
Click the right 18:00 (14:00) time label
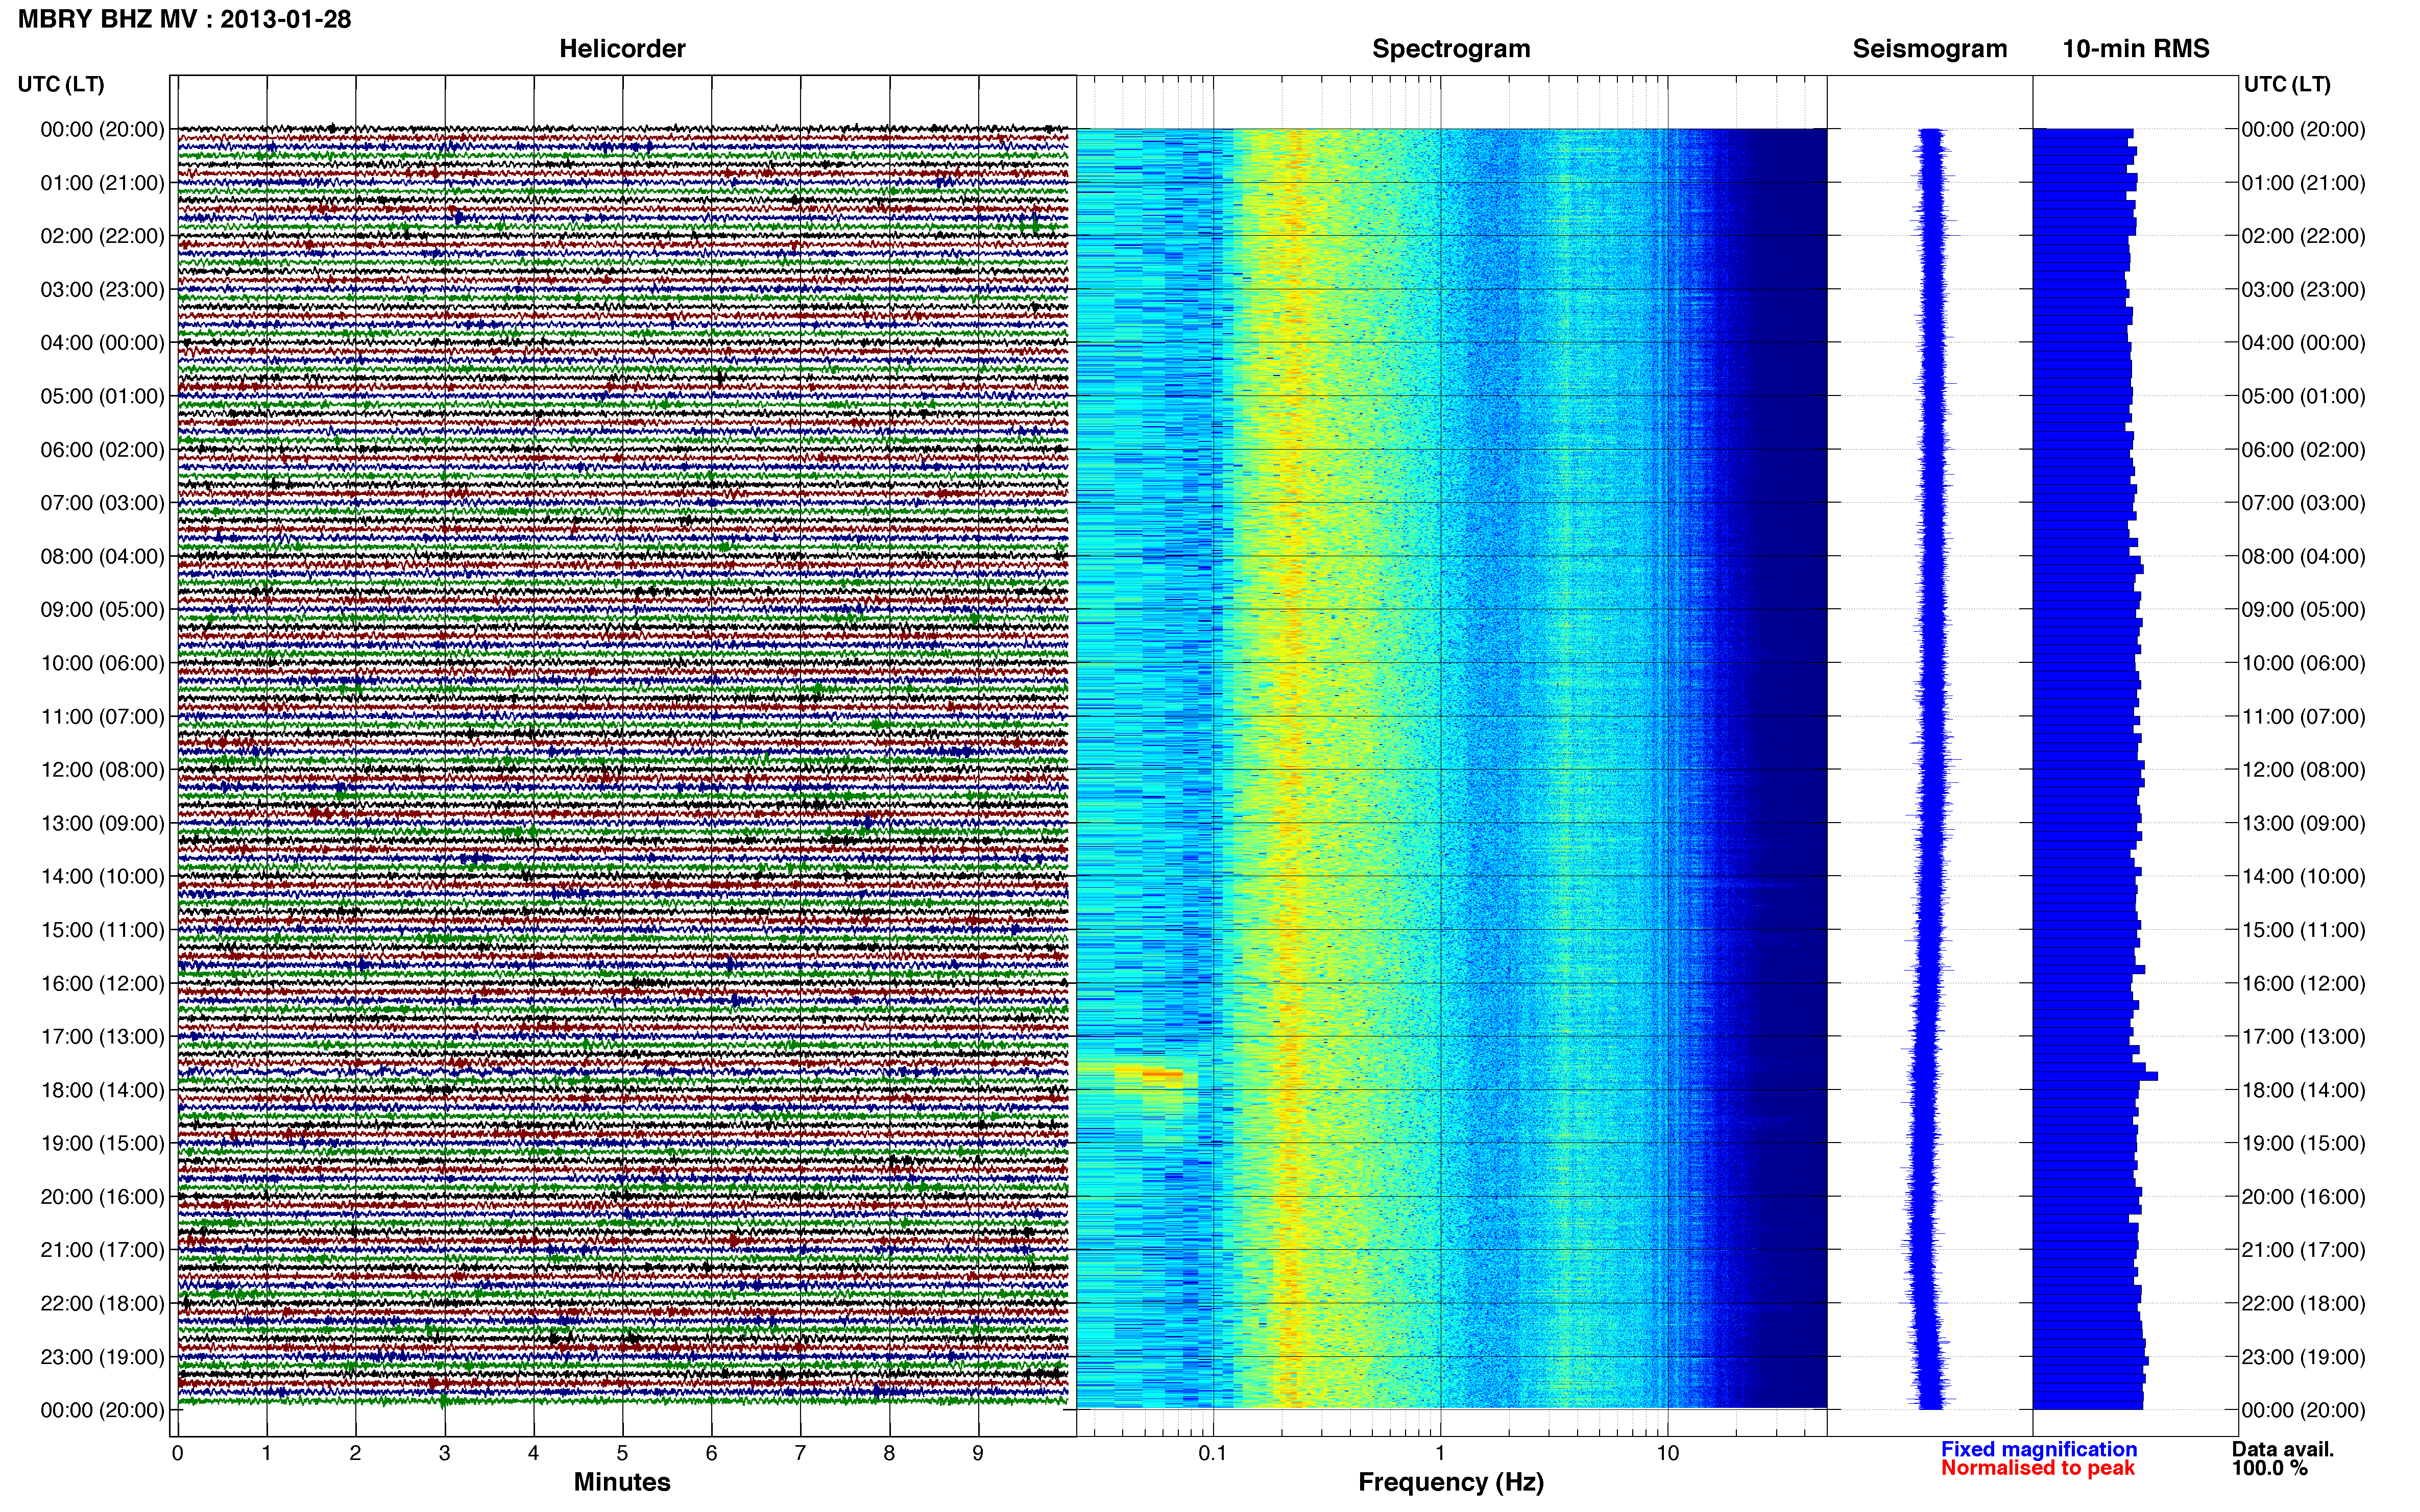pos(2303,1090)
